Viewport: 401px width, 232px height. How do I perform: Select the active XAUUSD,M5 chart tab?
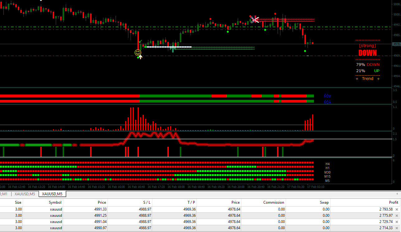pos(52,194)
